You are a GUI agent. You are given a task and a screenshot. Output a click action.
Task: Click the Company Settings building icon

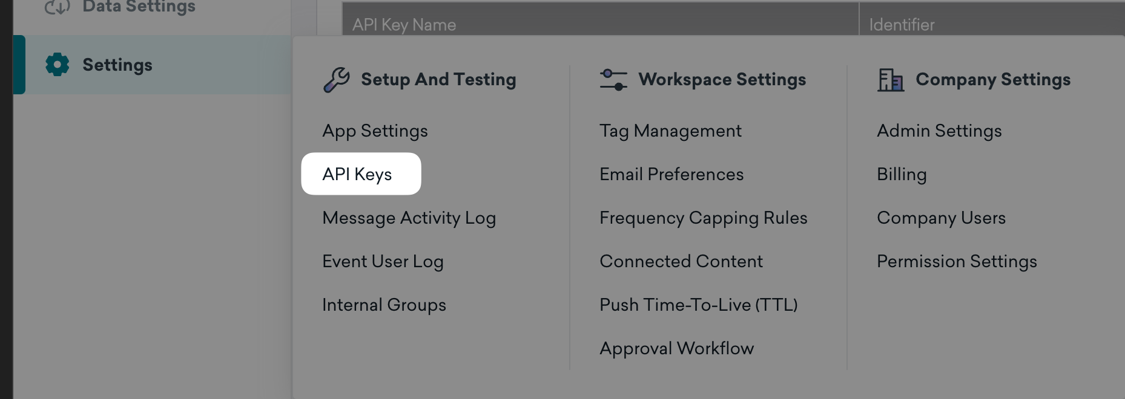[891, 80]
